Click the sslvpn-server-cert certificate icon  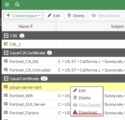pyautogui.click(x=6, y=87)
